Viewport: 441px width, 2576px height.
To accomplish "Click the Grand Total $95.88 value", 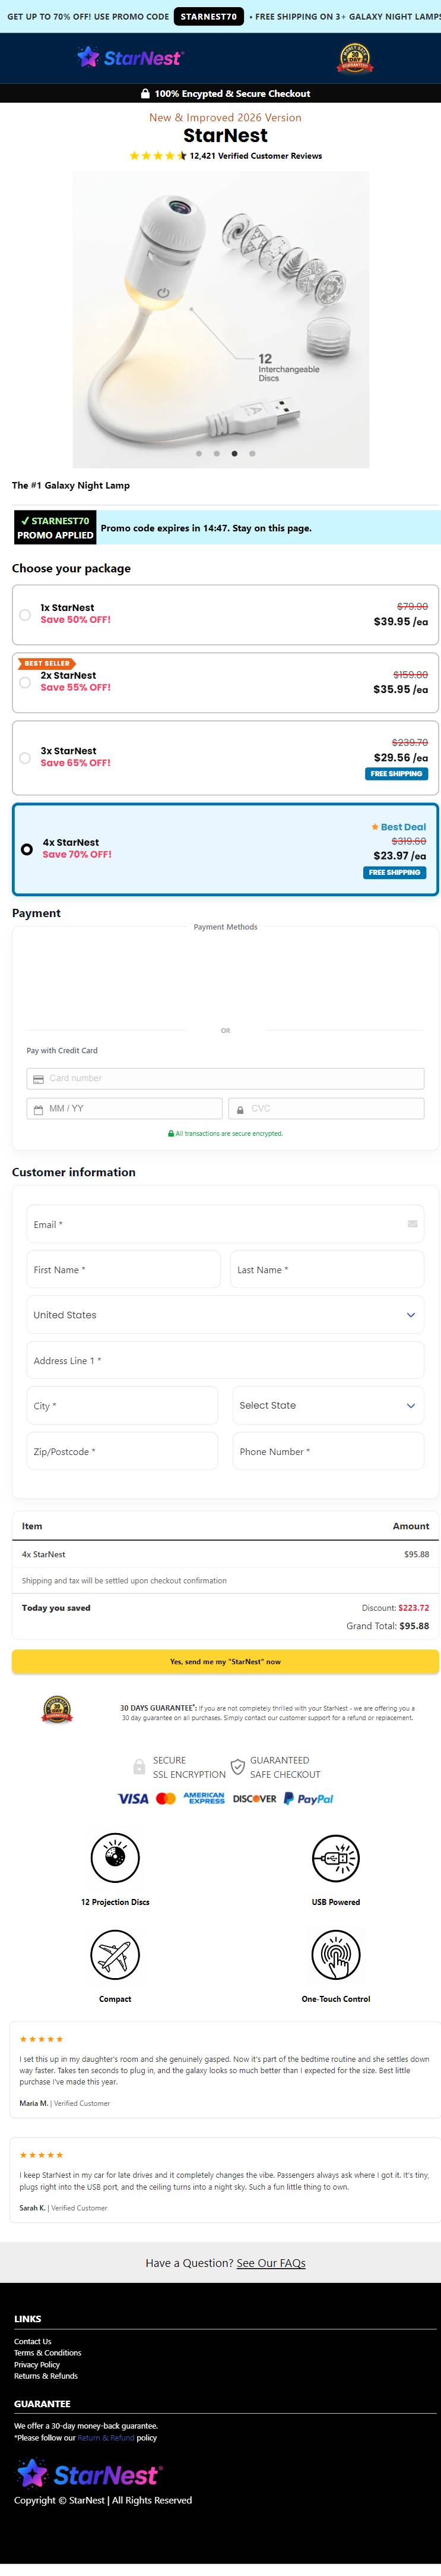I will click(x=414, y=1626).
